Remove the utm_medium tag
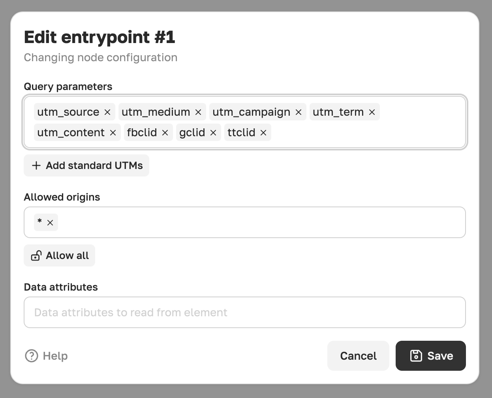Viewport: 492px width, 398px height. [x=198, y=112]
